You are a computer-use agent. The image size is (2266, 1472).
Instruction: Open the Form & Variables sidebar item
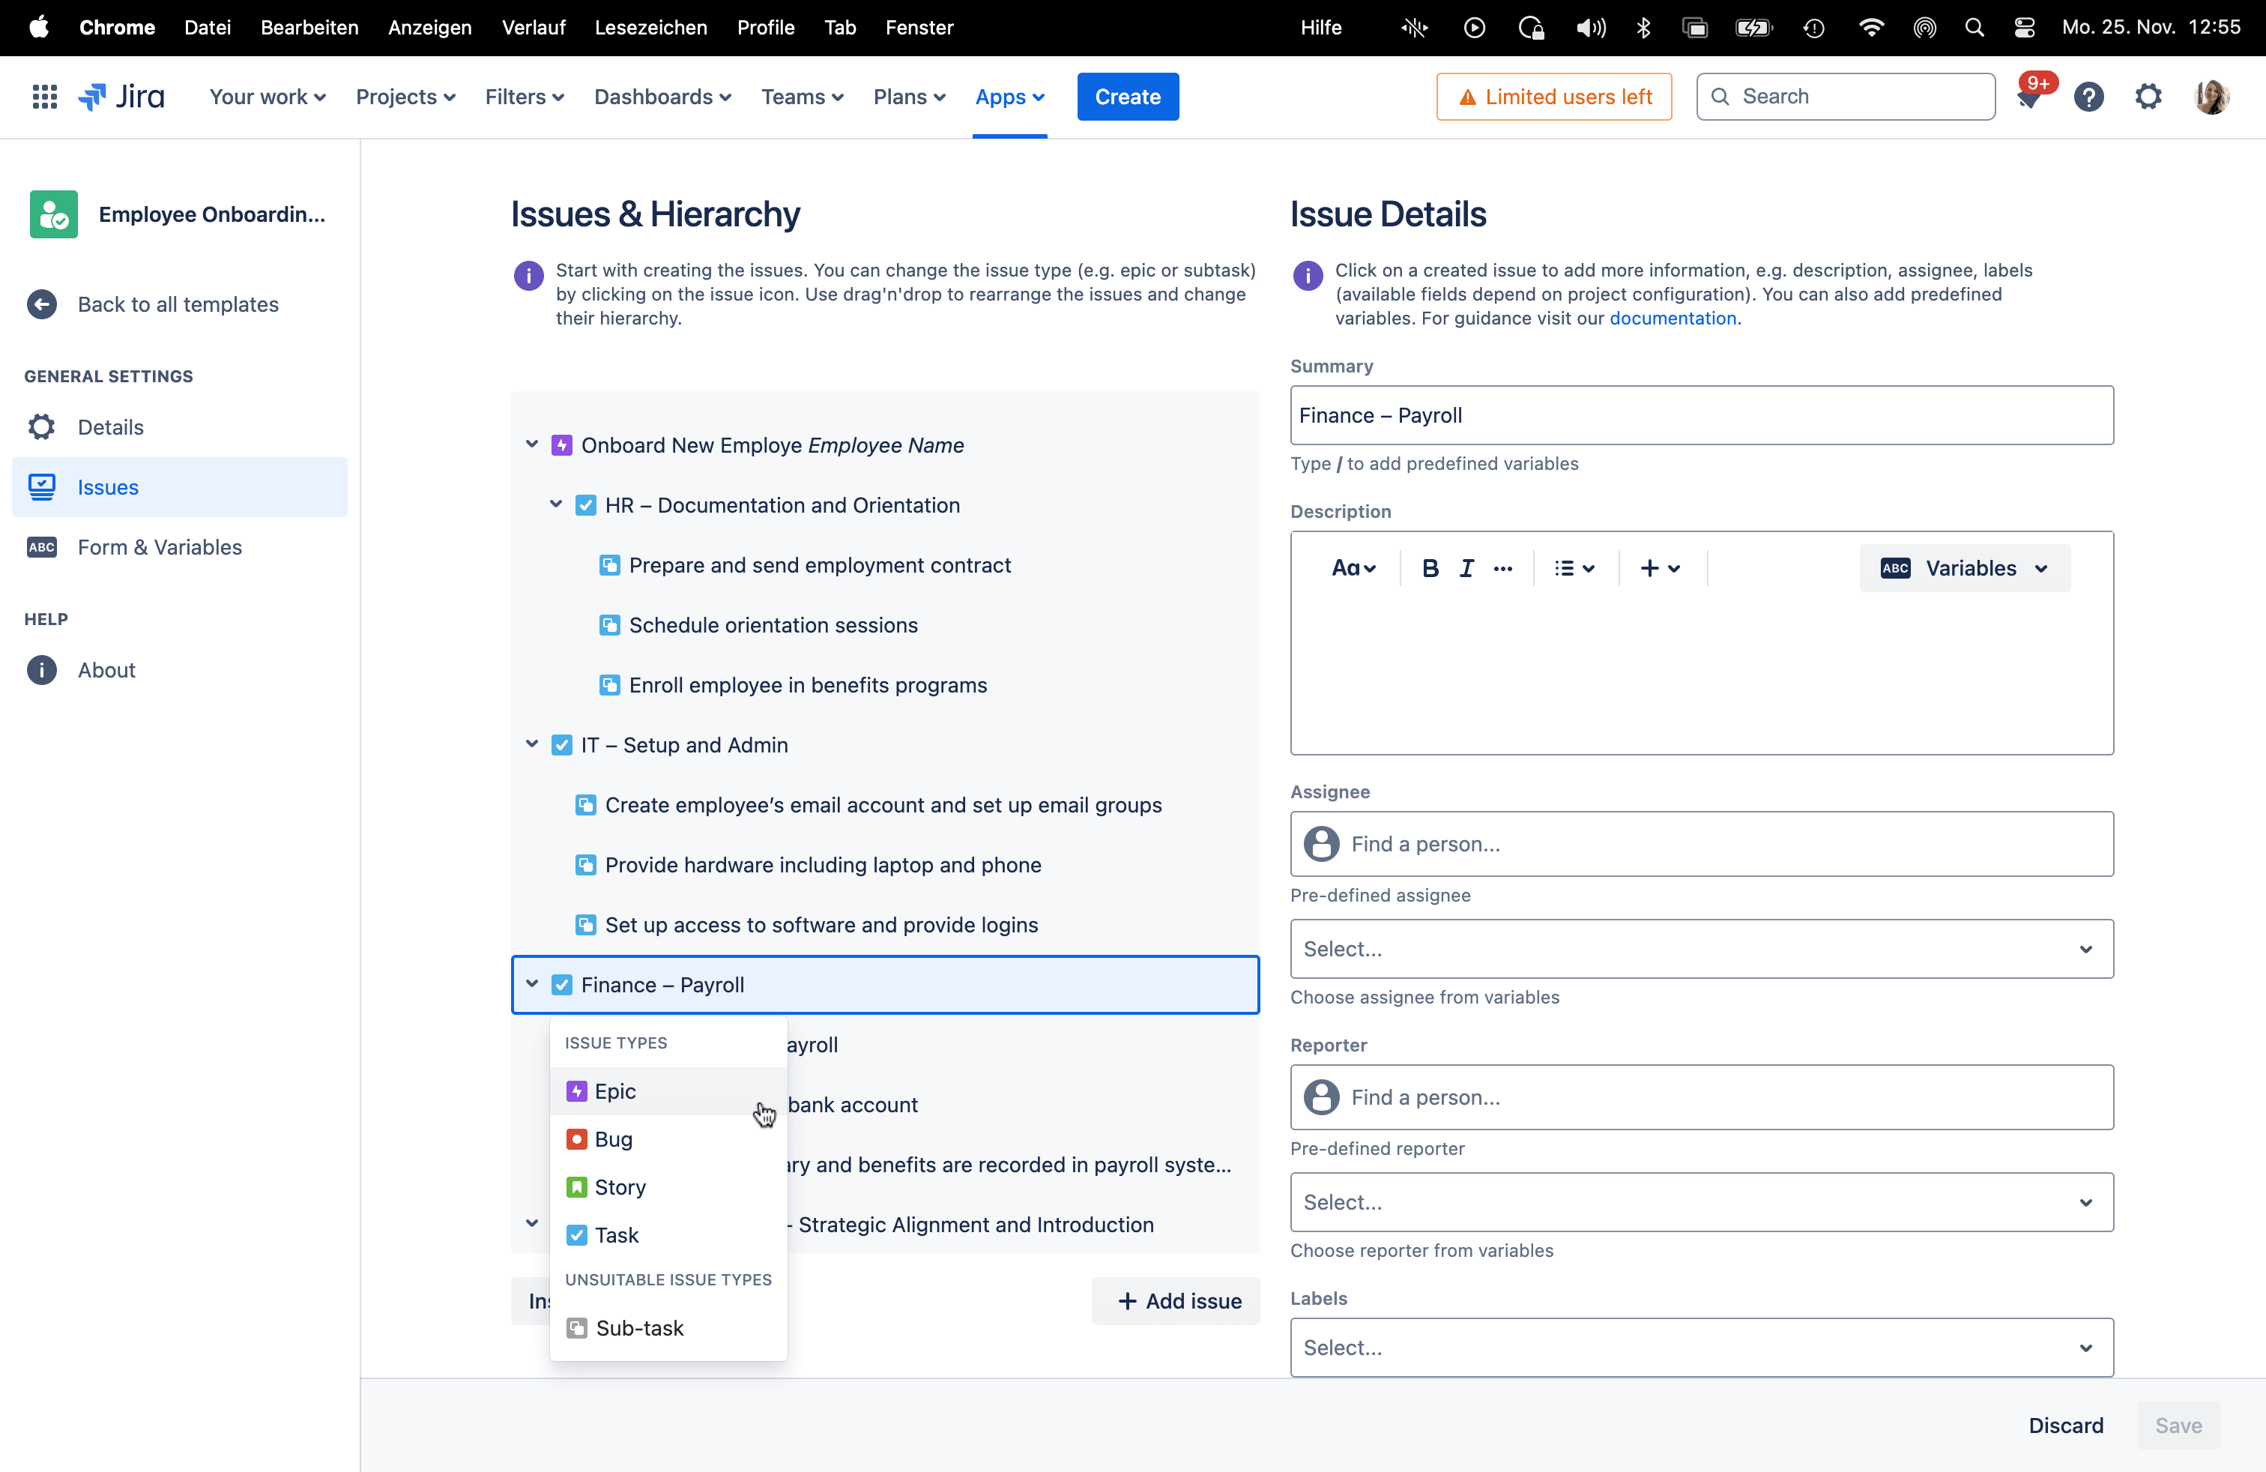[159, 546]
